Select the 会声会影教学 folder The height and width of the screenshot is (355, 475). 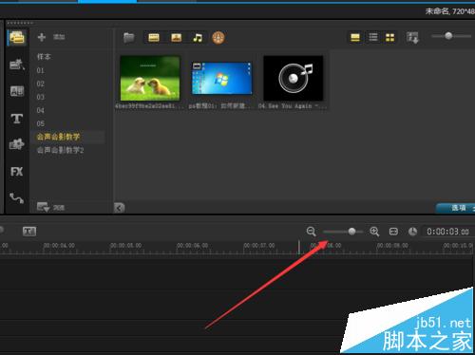(x=58, y=137)
